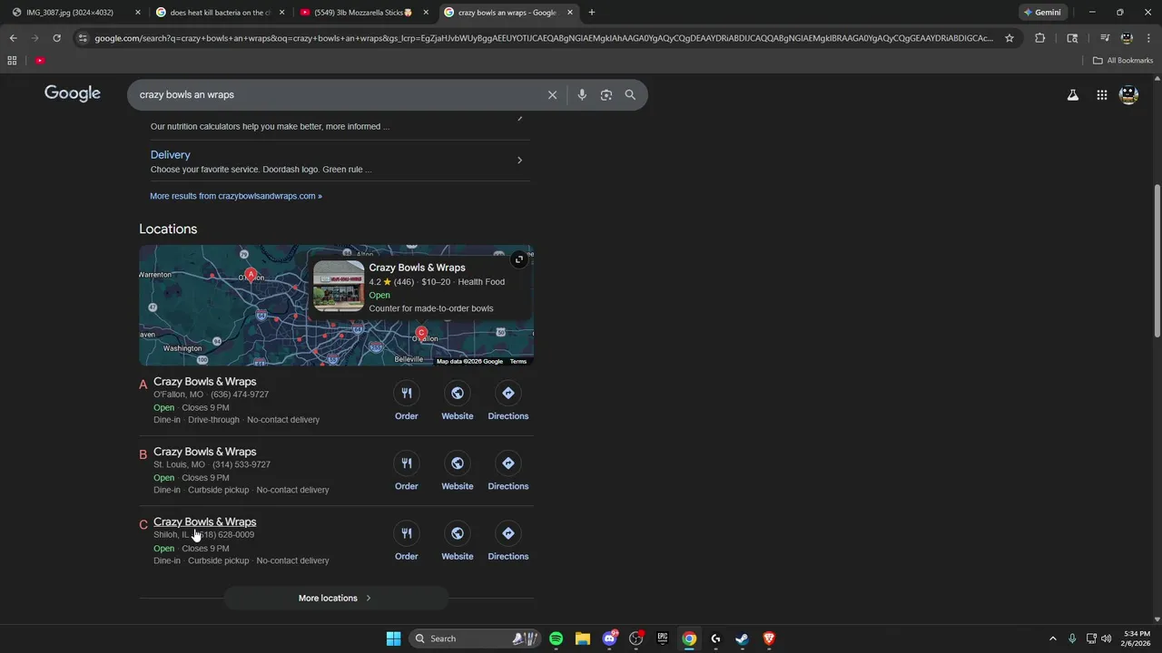Screen dimensions: 1162x653
Task: Open the apps shortcut in bookmarks bar
Action: pos(12,61)
